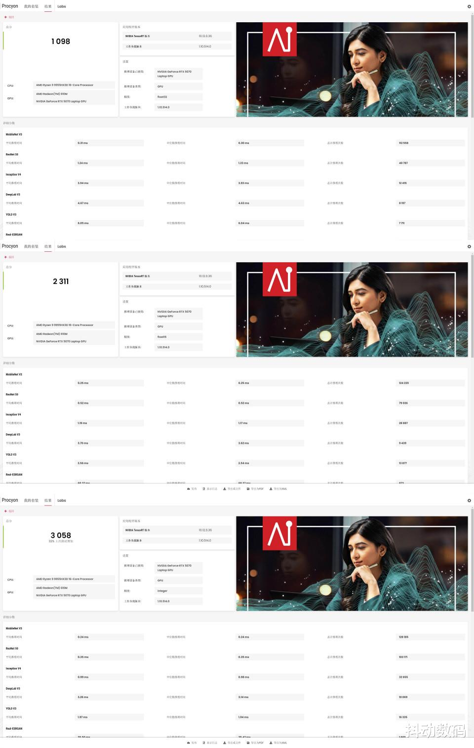Open Labs tab in the 1098-score window
Viewport: 474px width, 748px height.
pos(62,6)
